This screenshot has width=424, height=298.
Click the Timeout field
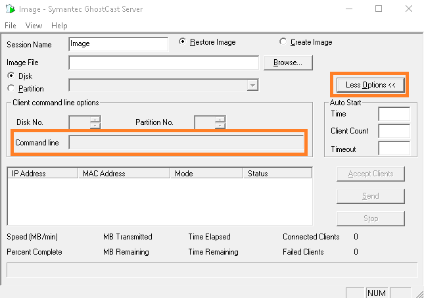tap(394, 148)
